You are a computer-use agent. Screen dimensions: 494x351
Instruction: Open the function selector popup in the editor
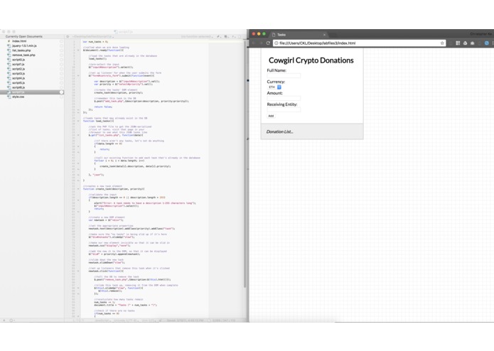click(x=197, y=36)
